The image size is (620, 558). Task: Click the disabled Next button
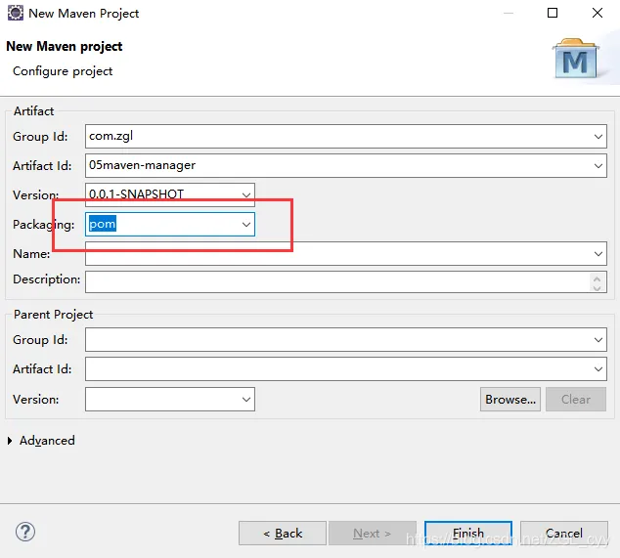pos(372,534)
